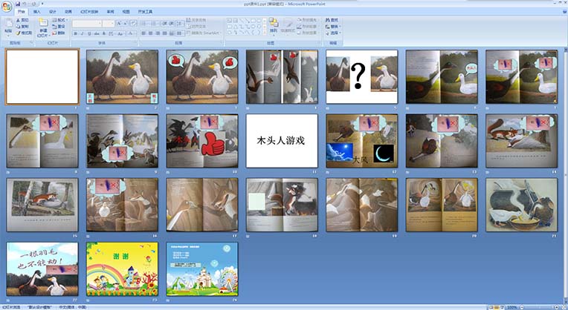Start slide show from status bar icon
This screenshot has width=568, height=310.
503,307
